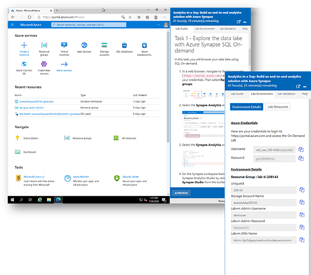The image size is (311, 275).
Task: Open Resource groups under Navigate
Action: pyautogui.click(x=82, y=138)
